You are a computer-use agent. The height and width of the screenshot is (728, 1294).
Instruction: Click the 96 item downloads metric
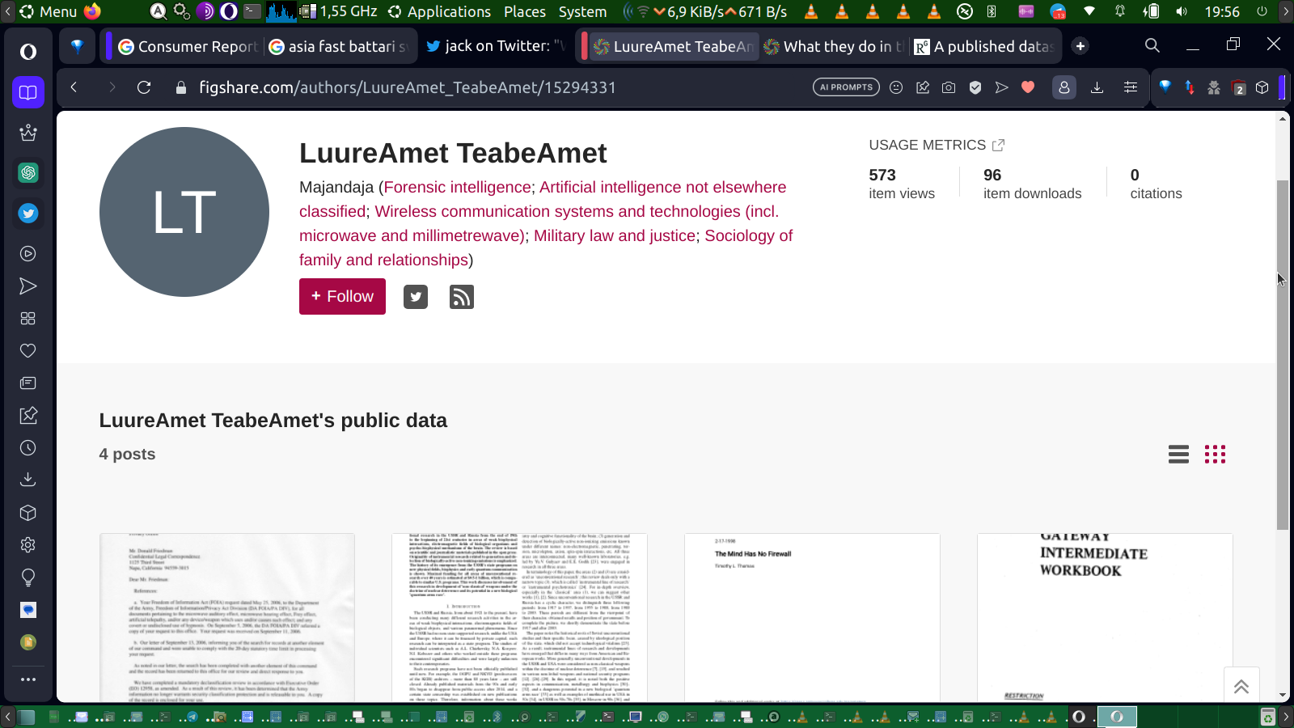coord(1032,184)
